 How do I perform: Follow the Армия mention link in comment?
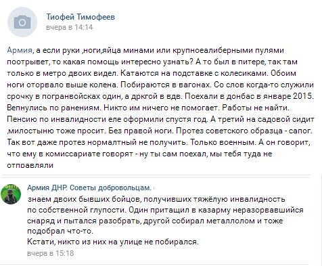click(20, 50)
